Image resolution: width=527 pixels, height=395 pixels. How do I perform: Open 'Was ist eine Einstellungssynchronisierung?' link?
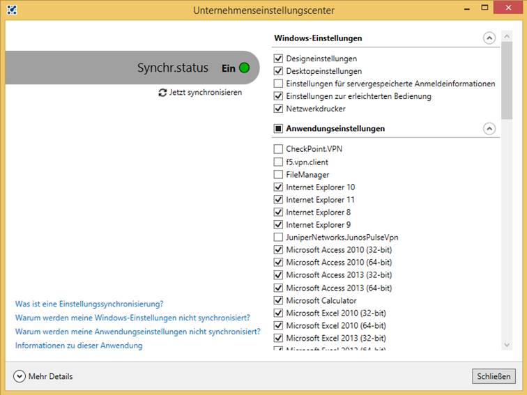pos(89,304)
